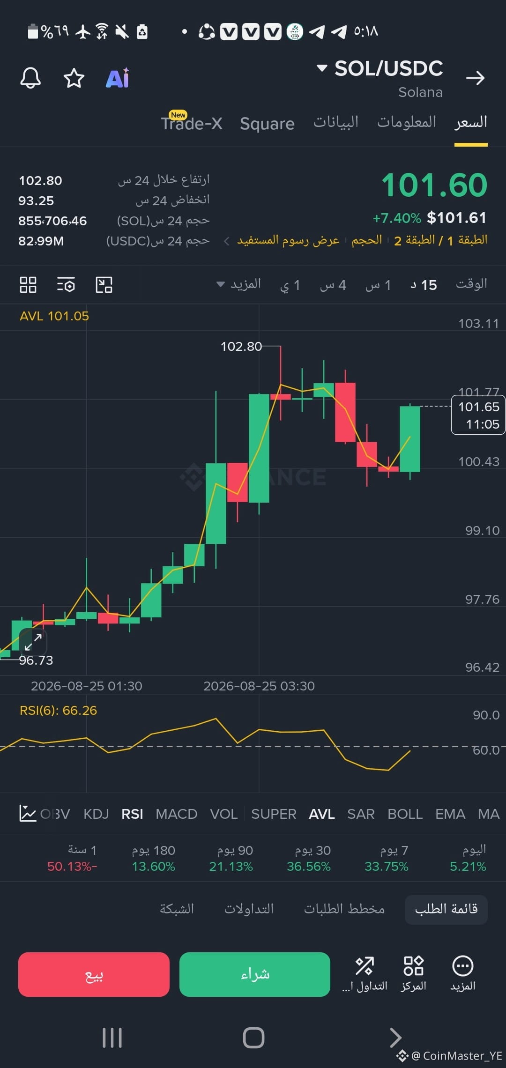The height and width of the screenshot is (1068, 506).
Task: Open chart grid layout icon
Action: (28, 284)
